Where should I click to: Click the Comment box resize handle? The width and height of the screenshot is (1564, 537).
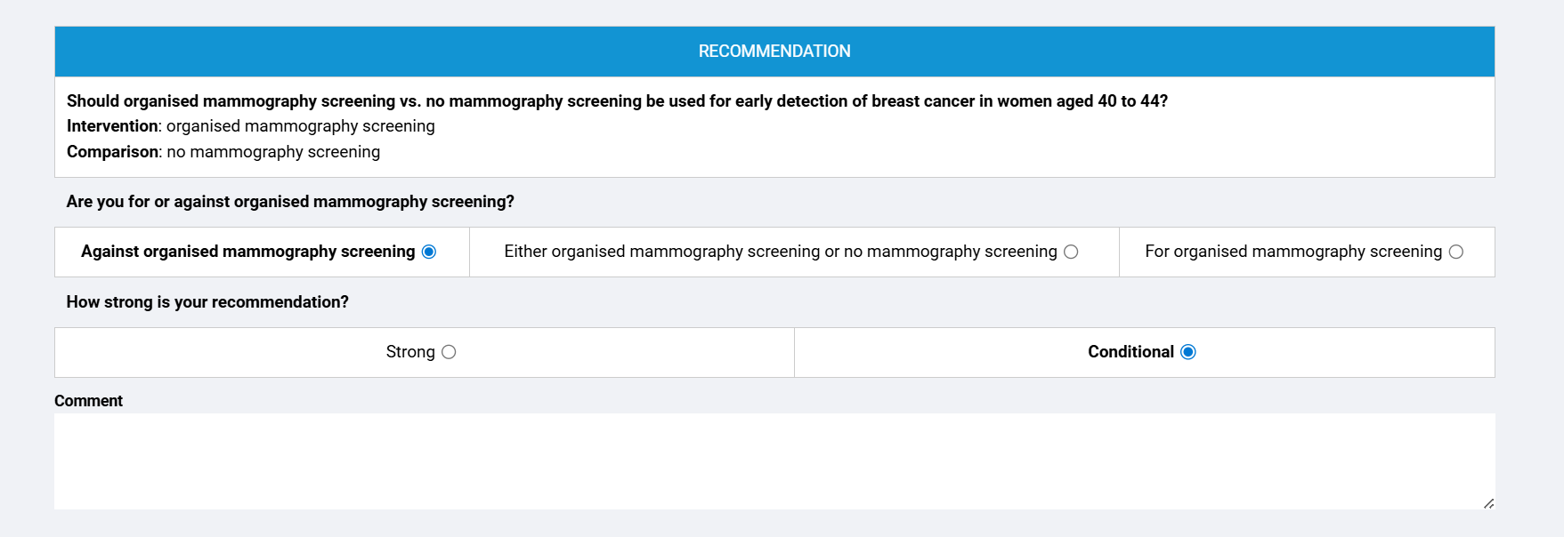(1488, 503)
